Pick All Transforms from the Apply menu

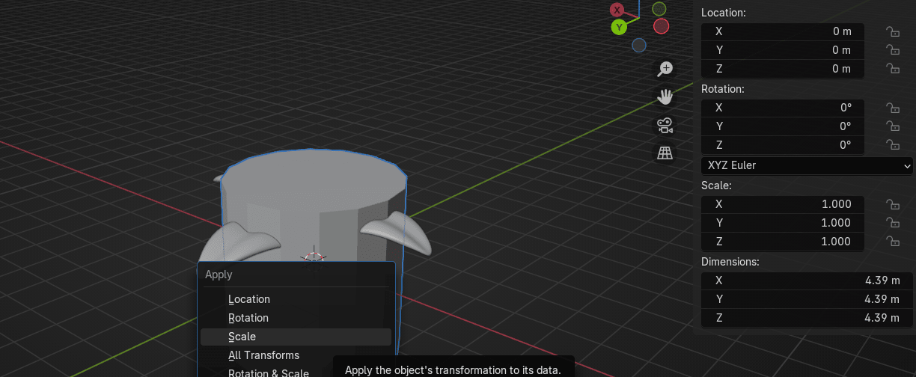263,355
